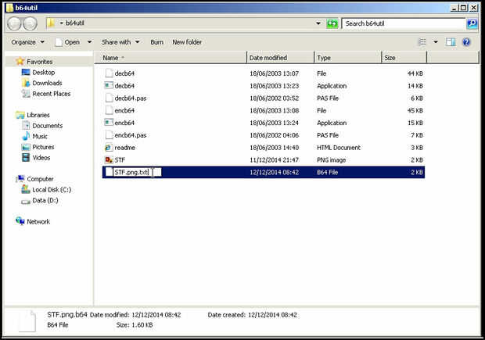This screenshot has height=340, width=485.
Task: Click the Favorites star icon
Action: tap(20, 61)
